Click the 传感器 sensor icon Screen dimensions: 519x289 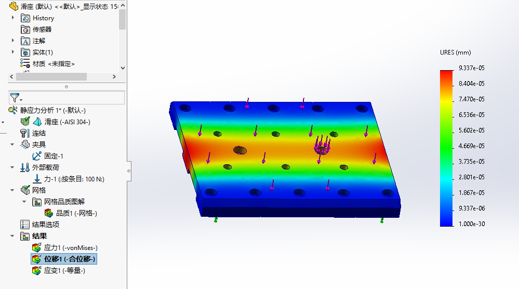[x=25, y=30]
